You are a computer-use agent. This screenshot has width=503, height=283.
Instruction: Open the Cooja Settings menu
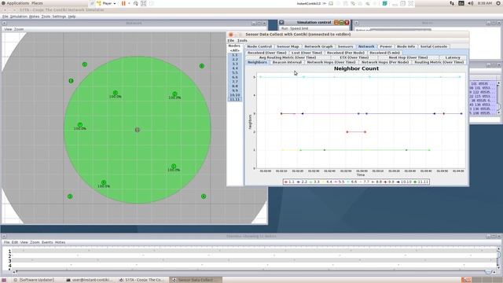[x=59, y=17]
